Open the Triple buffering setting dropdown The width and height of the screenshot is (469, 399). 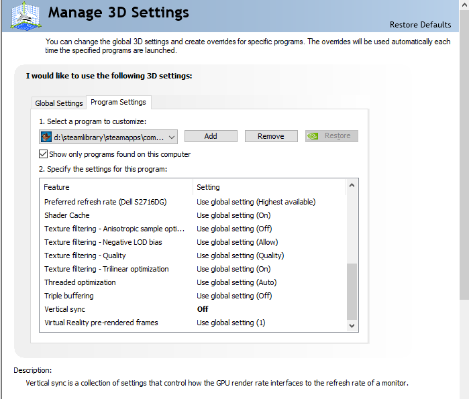pyautogui.click(x=268, y=296)
